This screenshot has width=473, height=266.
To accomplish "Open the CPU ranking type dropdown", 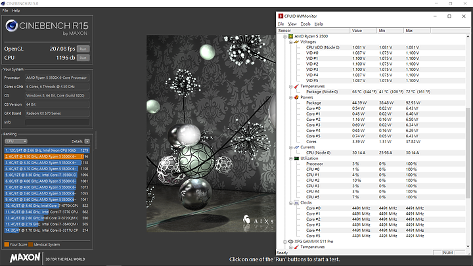I will coord(16,141).
